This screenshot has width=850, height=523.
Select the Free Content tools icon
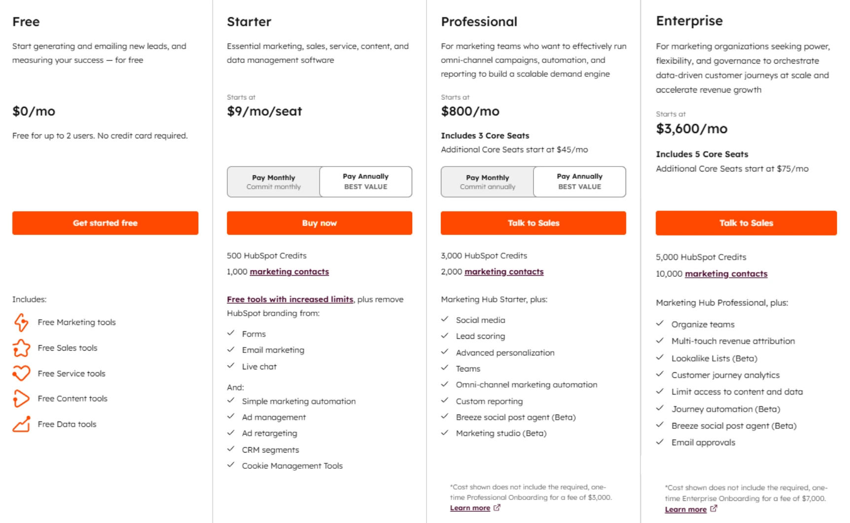coord(22,399)
